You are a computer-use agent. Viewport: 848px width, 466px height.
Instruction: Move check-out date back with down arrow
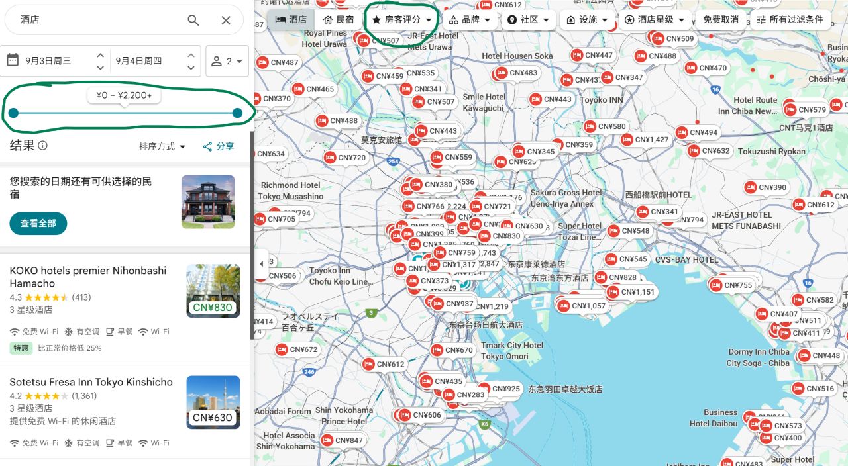point(191,68)
